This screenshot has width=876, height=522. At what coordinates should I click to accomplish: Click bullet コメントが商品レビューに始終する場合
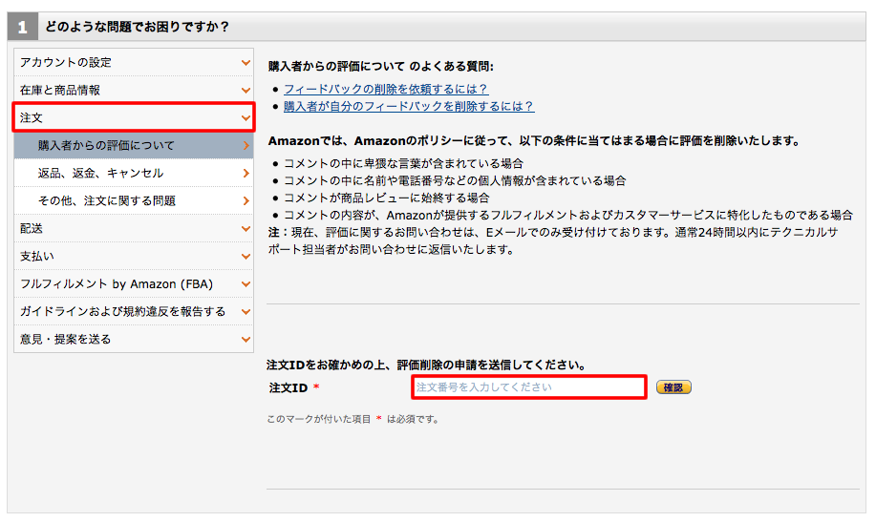(387, 198)
